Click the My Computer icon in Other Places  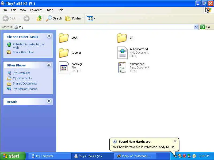(x=9, y=73)
